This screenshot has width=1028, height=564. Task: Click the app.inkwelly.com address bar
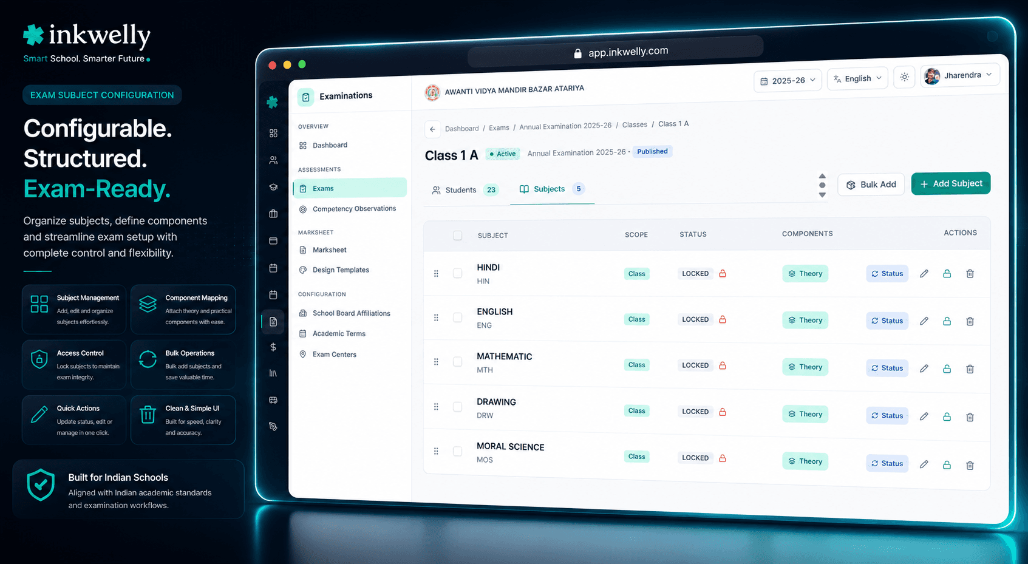[x=615, y=52]
